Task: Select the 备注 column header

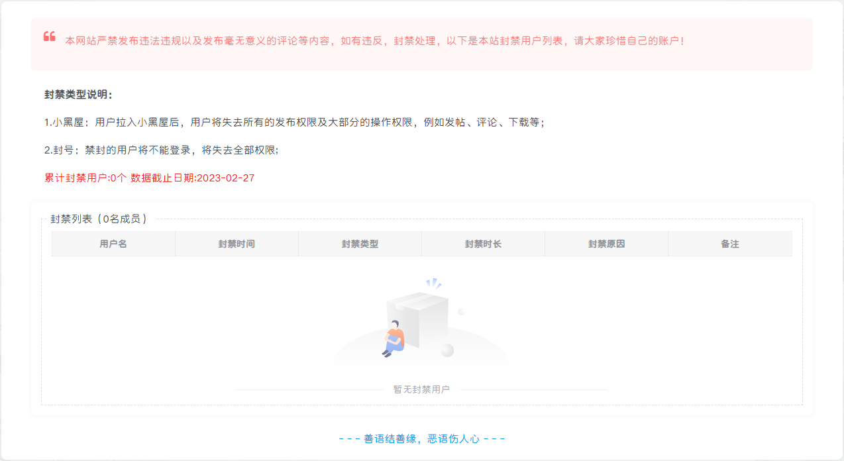Action: tap(729, 244)
